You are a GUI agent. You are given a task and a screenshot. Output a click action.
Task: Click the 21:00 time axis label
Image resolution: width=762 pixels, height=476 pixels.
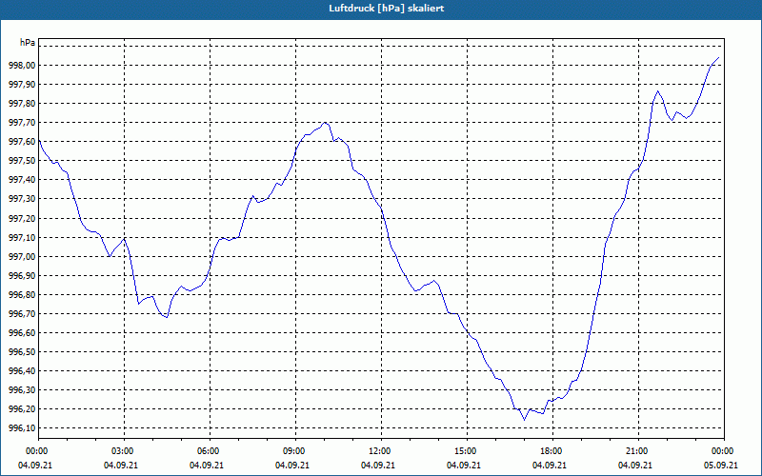pos(638,451)
